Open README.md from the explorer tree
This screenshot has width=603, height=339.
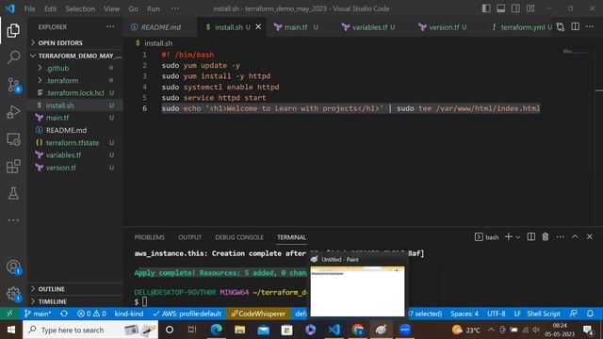[x=76, y=130]
